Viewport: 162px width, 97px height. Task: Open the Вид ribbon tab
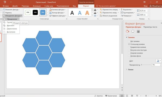[74, 6]
